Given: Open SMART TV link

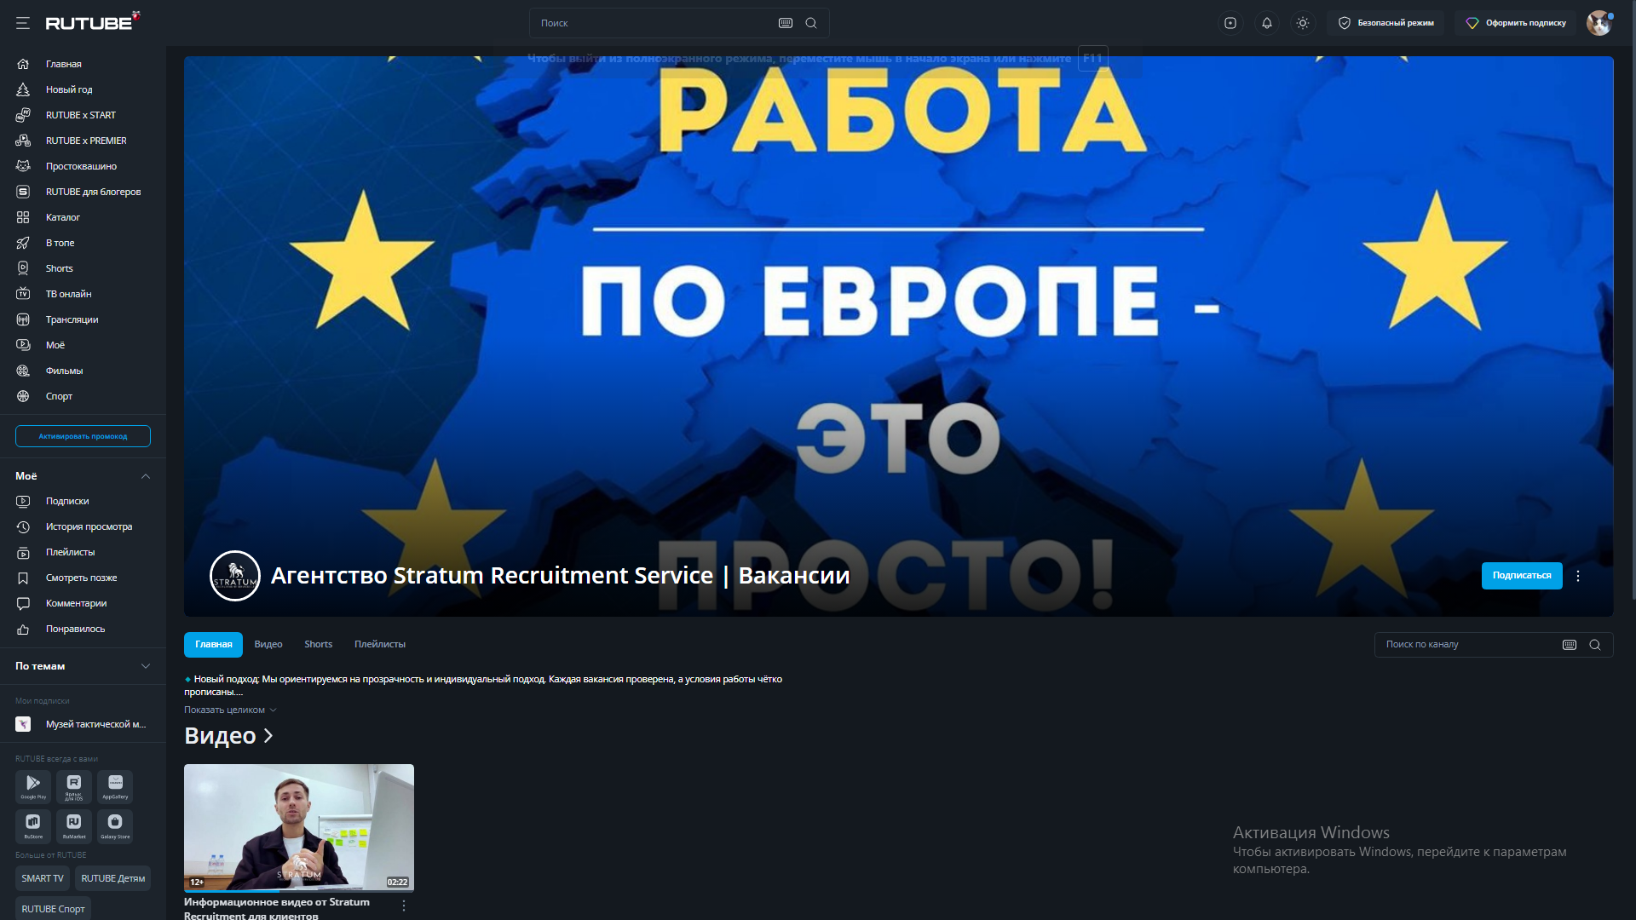Looking at the screenshot, I should pyautogui.click(x=43, y=878).
